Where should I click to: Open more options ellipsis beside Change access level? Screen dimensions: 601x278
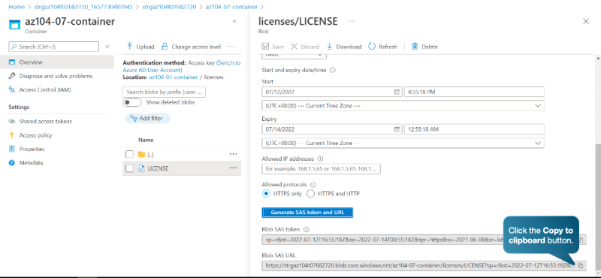point(231,47)
